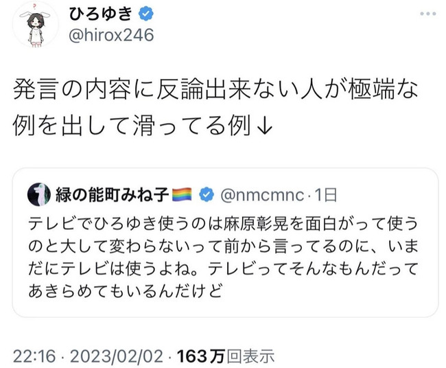Viewport: 446px width, 368px height.
Task: Click the quoted tweet's small avatar
Action: 35,196
